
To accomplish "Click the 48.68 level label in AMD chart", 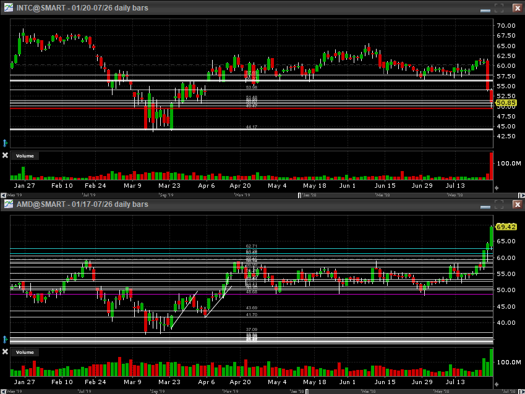I will pyautogui.click(x=252, y=291).
